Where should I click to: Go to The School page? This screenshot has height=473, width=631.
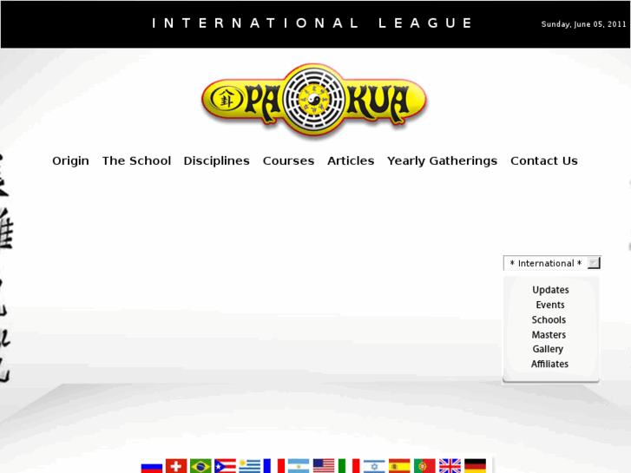136,161
